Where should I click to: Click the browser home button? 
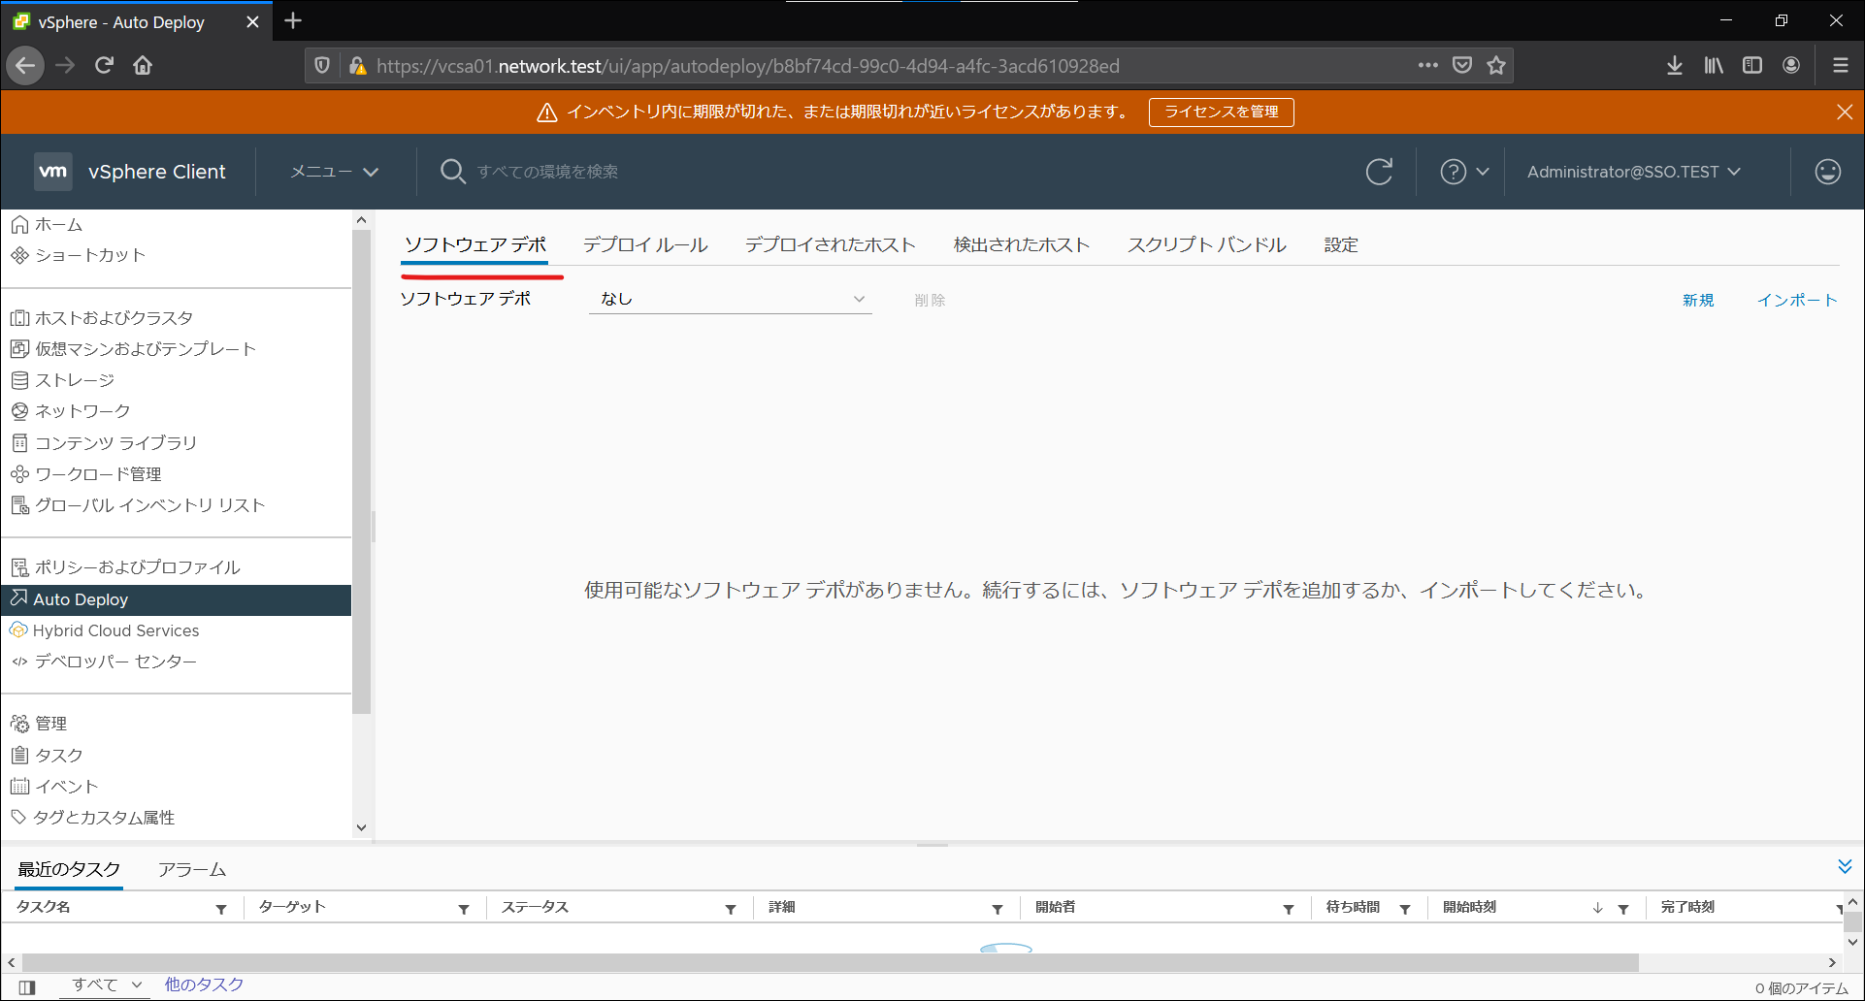point(143,65)
